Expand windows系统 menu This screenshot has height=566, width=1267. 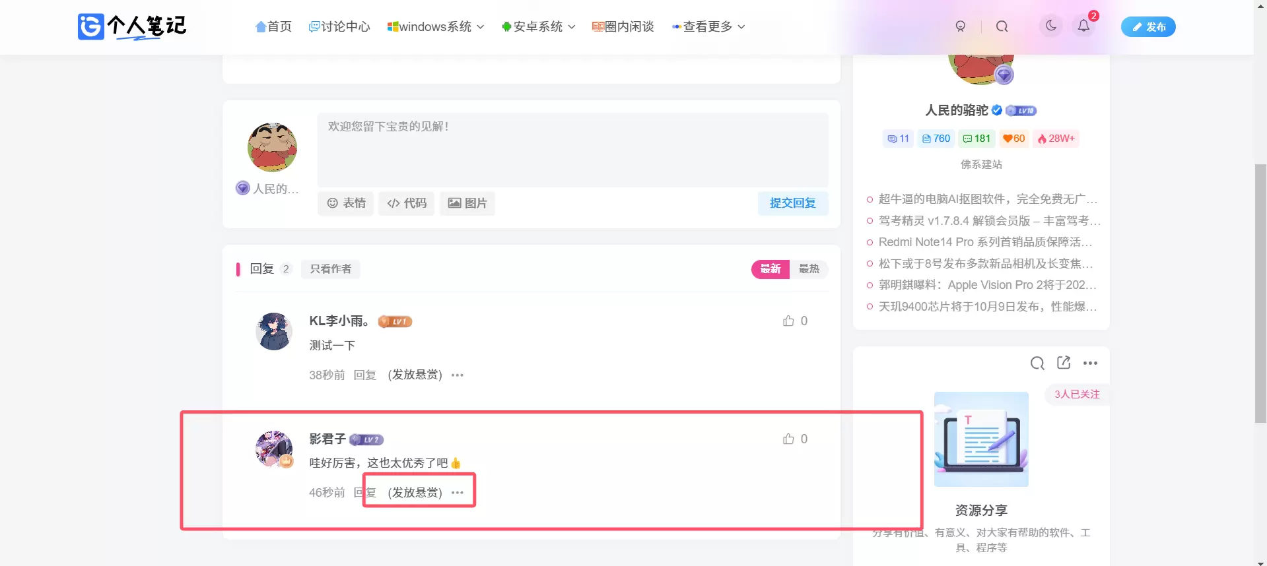pos(436,26)
